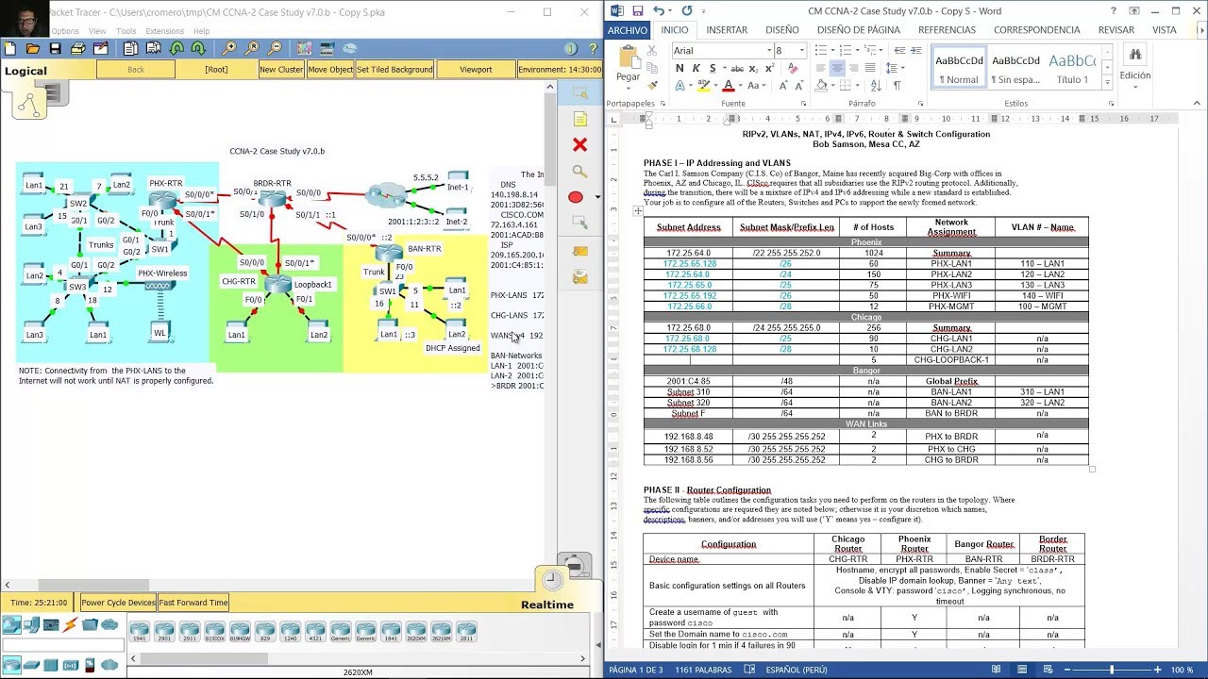This screenshot has width=1208, height=679.
Task: Click the Viewport button
Action: pyautogui.click(x=476, y=70)
